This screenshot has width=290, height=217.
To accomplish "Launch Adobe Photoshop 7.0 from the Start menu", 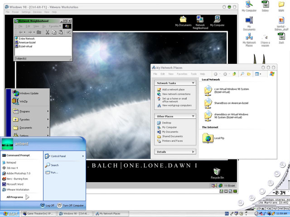I will tap(18, 173).
